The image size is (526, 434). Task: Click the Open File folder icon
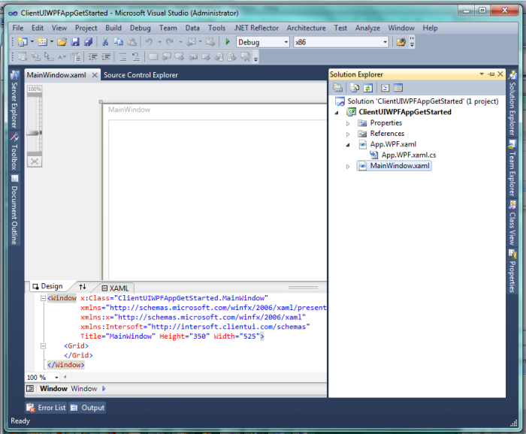[x=62, y=42]
